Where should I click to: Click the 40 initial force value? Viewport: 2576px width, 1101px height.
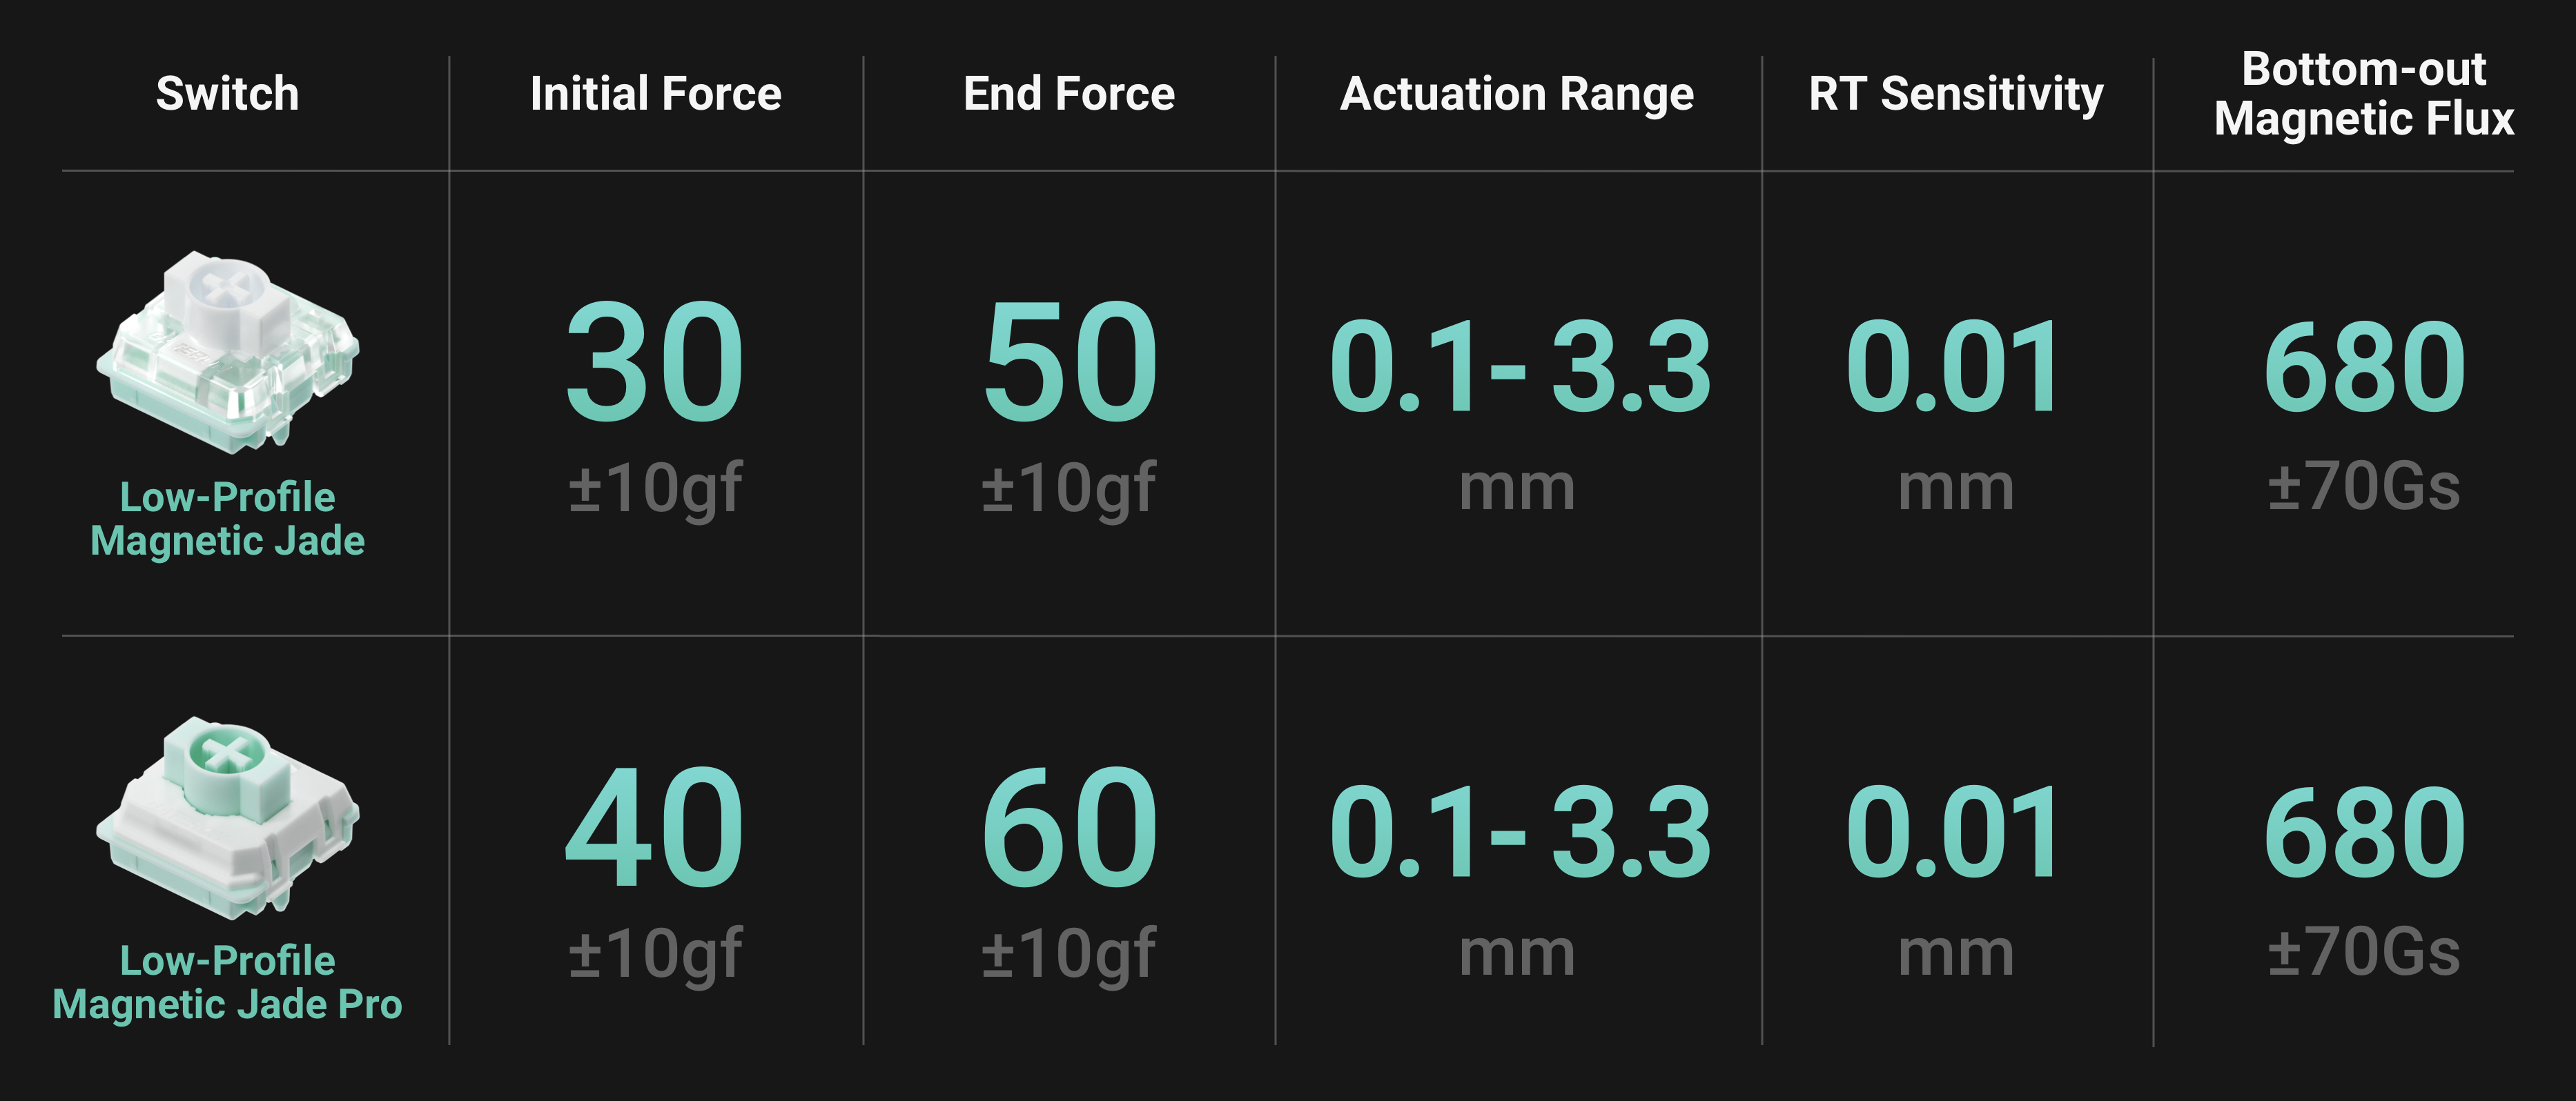tap(655, 829)
